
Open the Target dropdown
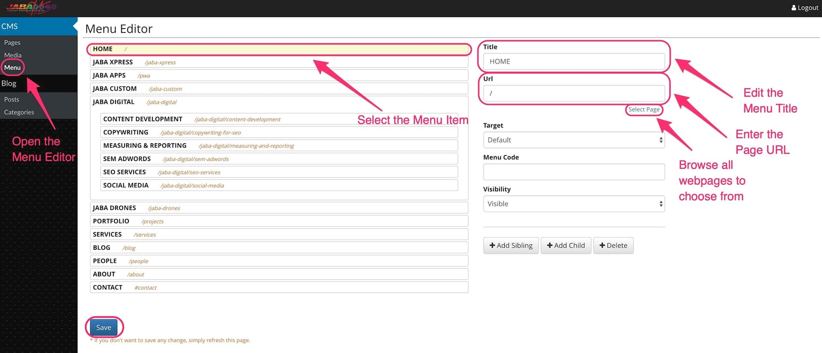(x=574, y=140)
